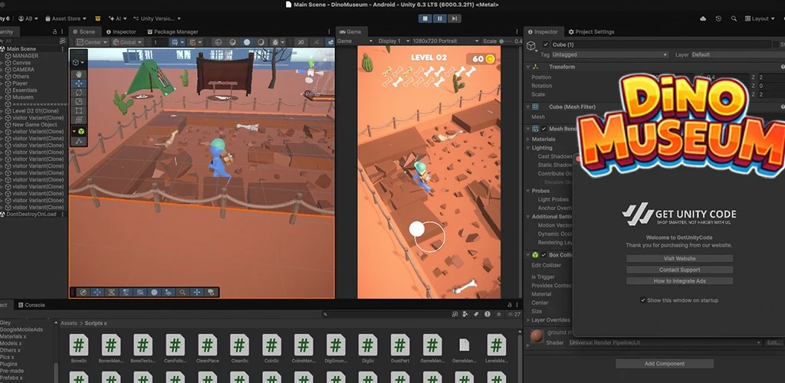Toggle the Static checkbox in Inspector
Viewport: 785px width, 383px height.
point(776,44)
